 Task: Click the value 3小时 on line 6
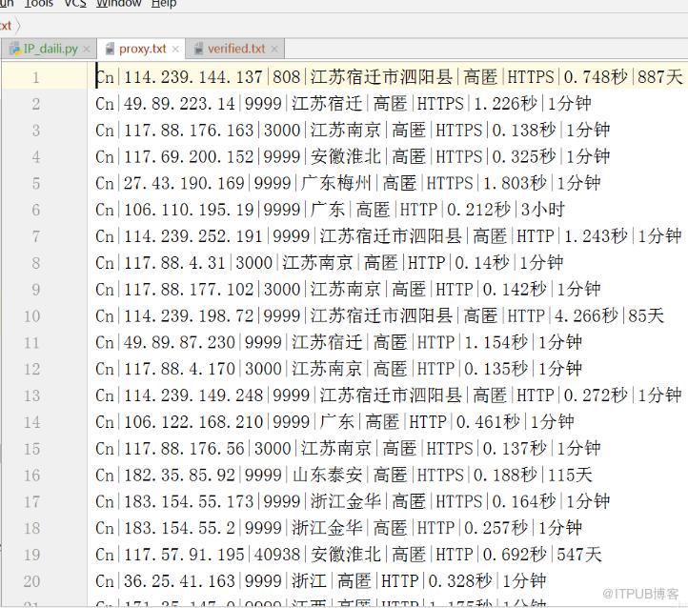tap(543, 210)
